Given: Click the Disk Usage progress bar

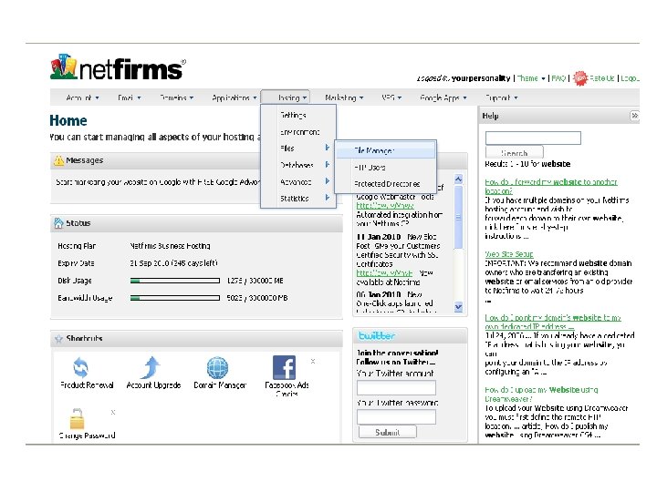Looking at the screenshot, I should coord(175,281).
